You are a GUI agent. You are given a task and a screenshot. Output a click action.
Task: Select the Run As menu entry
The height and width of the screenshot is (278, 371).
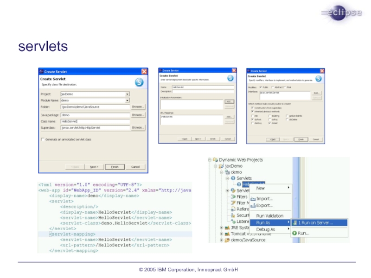point(270,223)
